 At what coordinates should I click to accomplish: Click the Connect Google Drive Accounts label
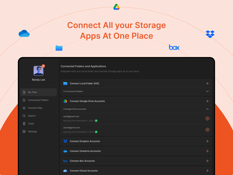coord(87,101)
